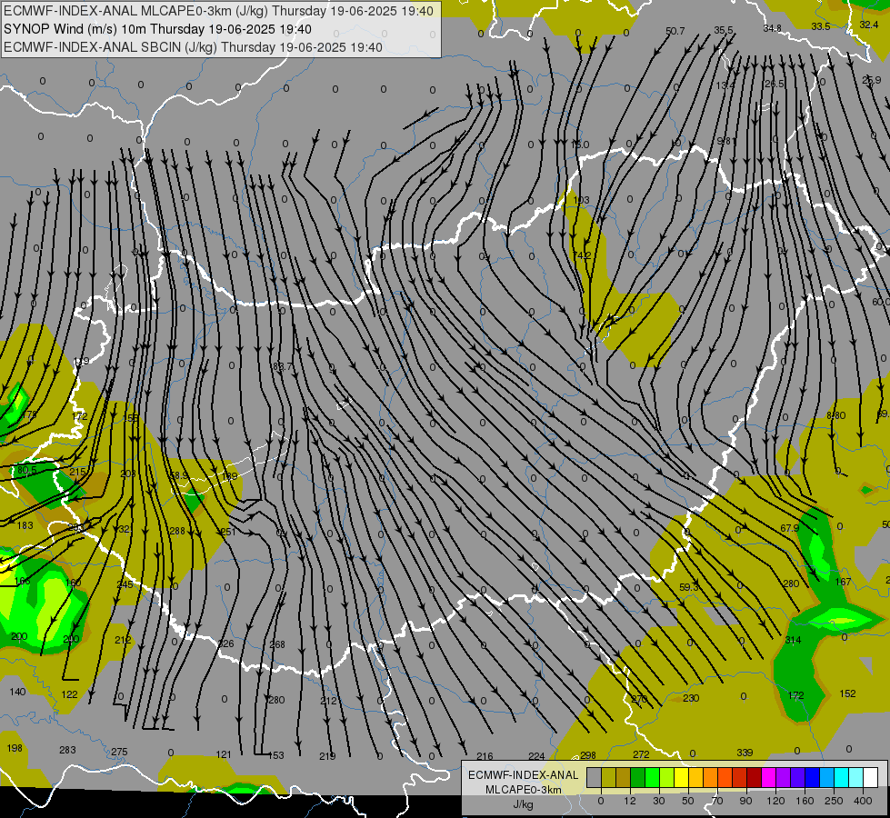Select the map value '193'
Viewport: 890px width, 818px height.
582,200
